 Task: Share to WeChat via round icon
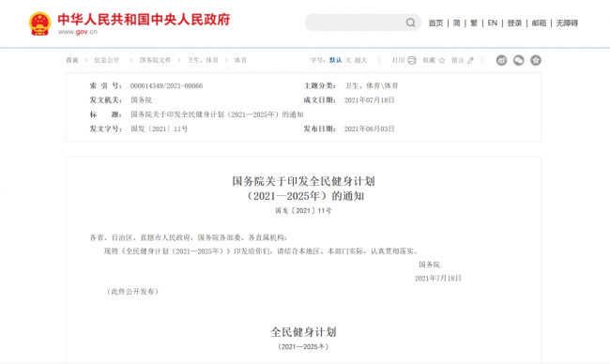pos(519,60)
